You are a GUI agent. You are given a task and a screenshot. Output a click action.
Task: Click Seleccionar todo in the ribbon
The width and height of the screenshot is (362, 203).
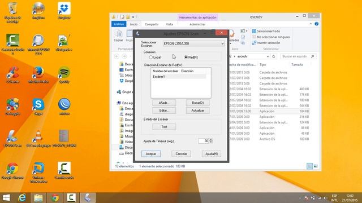[x=266, y=31]
